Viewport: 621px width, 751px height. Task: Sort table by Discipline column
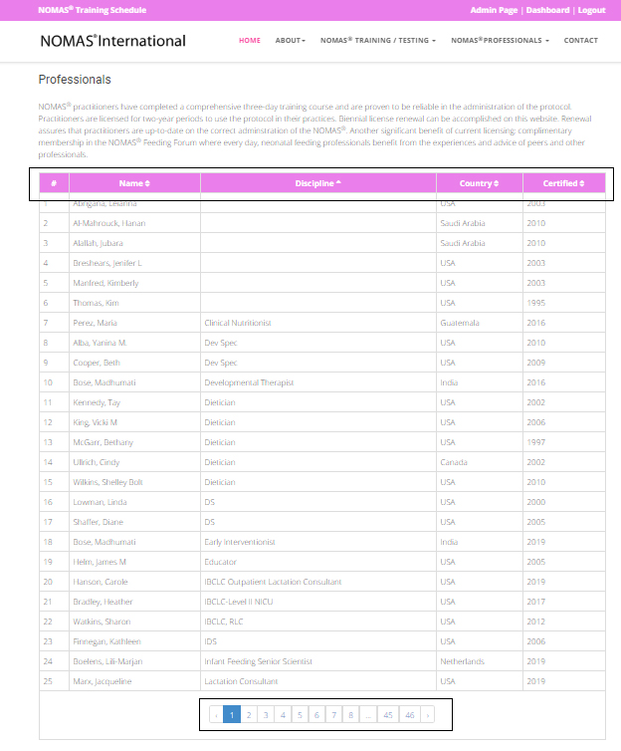317,183
